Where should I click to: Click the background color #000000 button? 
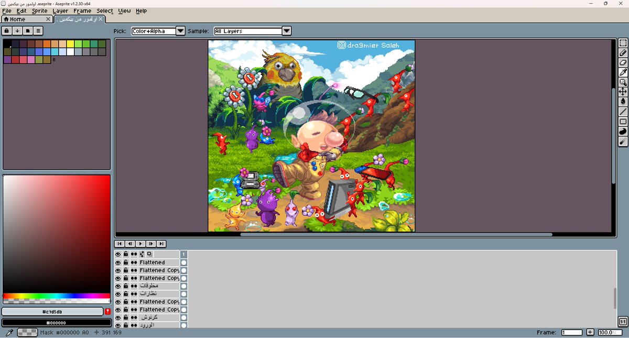(56, 323)
